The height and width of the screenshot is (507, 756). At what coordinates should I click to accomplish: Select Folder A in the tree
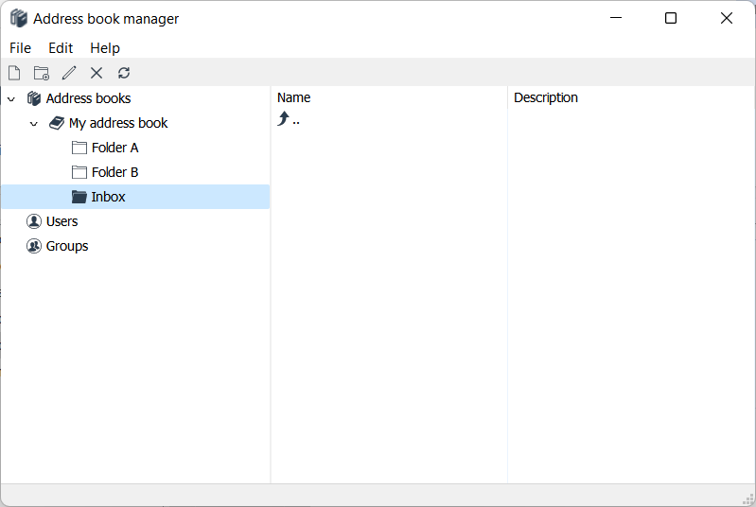point(114,148)
